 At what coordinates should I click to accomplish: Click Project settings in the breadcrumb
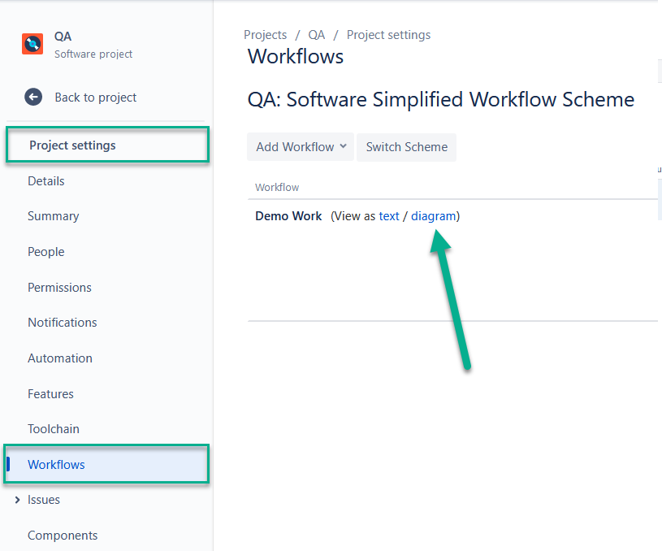[387, 35]
